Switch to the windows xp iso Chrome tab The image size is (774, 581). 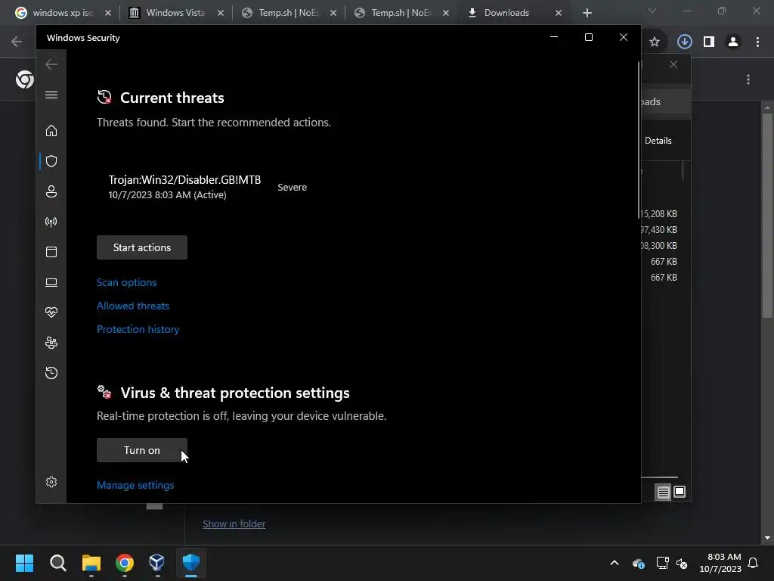click(x=63, y=13)
